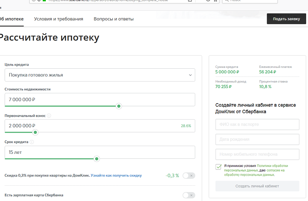
Task: Switch to 'Вопросы и ответы' tab
Action: pos(114,19)
